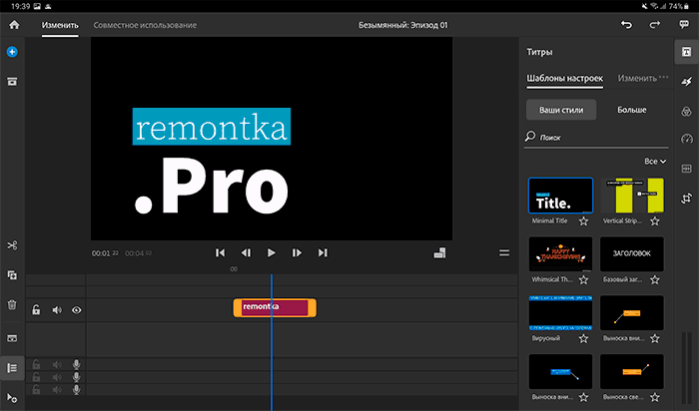Screen dimensions: 699x411
Task: Play the video preview
Action: point(271,253)
